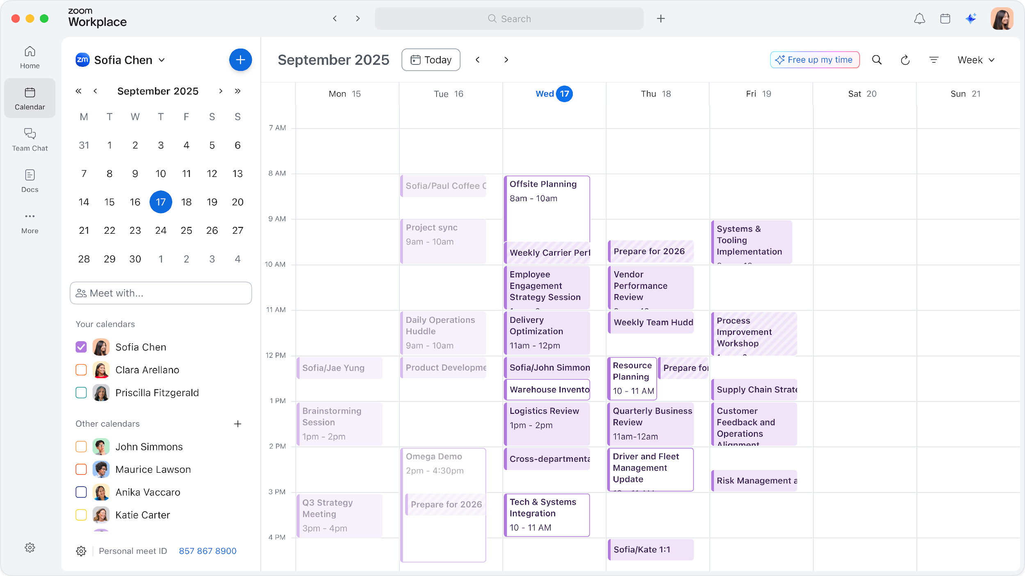Uncheck the Sofia Chen calendar checkbox
This screenshot has height=576, width=1025.
point(81,347)
